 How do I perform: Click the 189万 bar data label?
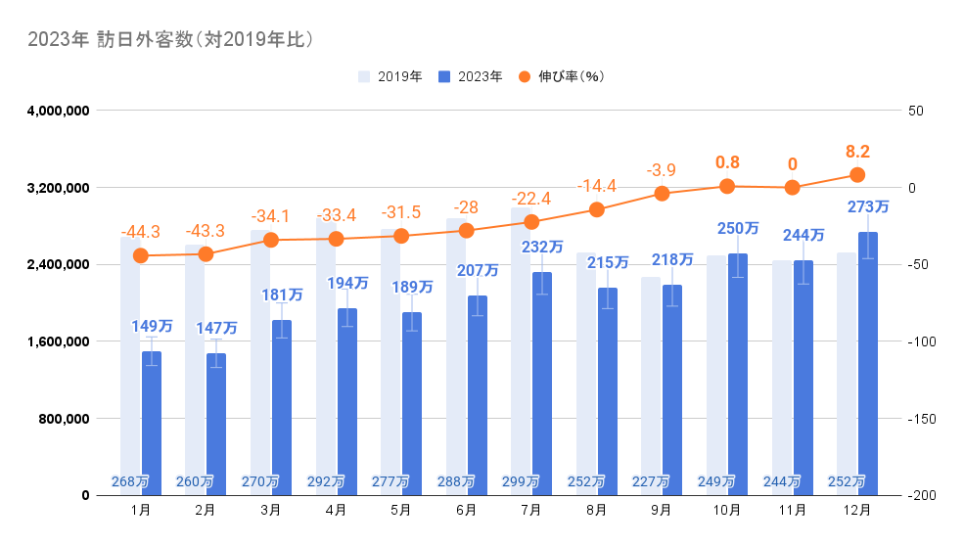click(x=413, y=287)
